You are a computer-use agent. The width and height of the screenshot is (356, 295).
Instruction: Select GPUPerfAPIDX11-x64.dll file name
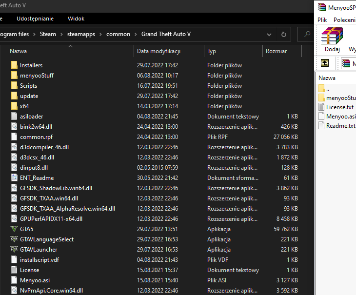51,219
